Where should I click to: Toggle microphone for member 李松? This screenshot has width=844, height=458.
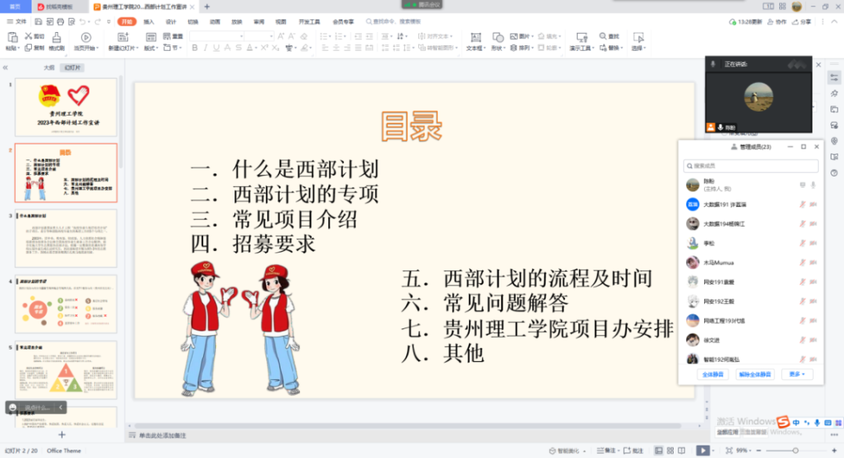click(803, 243)
